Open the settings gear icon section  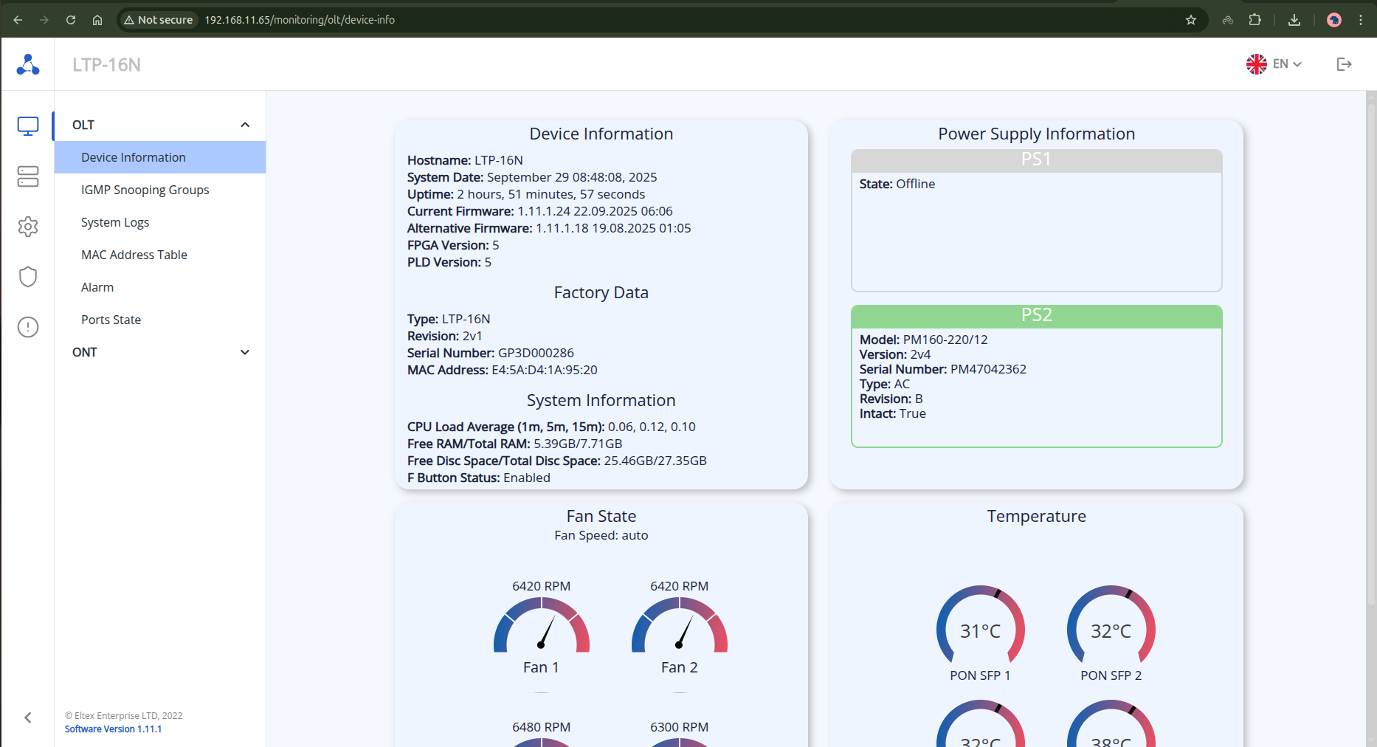point(28,227)
